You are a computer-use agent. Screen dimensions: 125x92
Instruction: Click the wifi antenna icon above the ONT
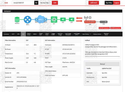click(x=86, y=18)
